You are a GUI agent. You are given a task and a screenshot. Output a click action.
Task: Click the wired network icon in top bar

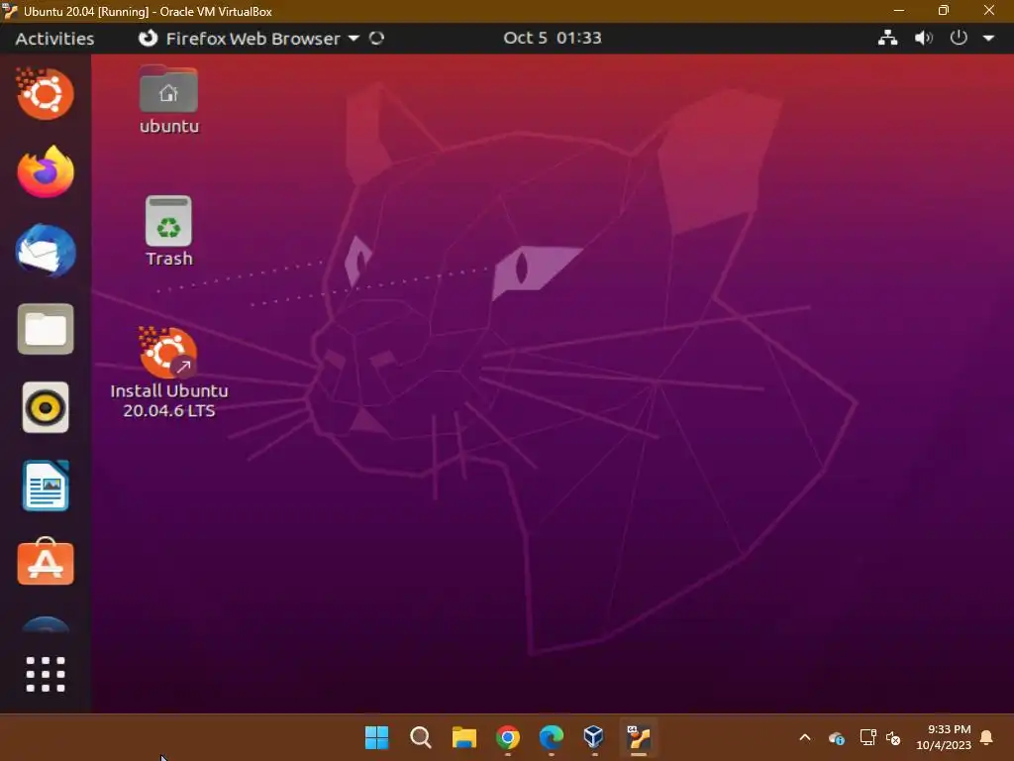[x=887, y=38]
